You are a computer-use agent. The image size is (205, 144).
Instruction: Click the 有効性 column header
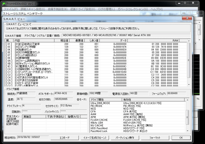coord(153,100)
